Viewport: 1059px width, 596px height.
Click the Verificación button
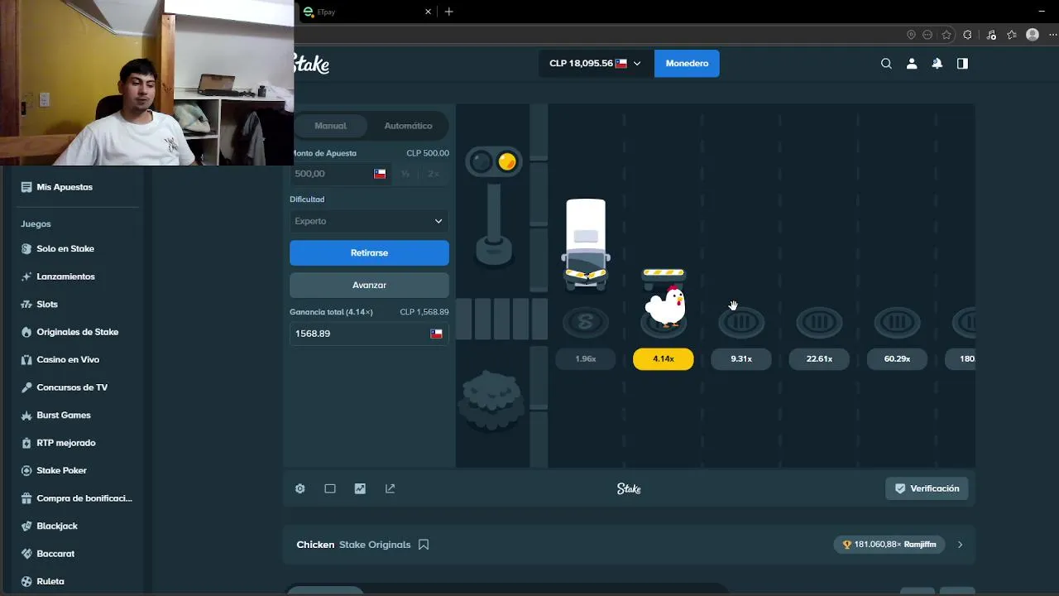[x=927, y=488]
